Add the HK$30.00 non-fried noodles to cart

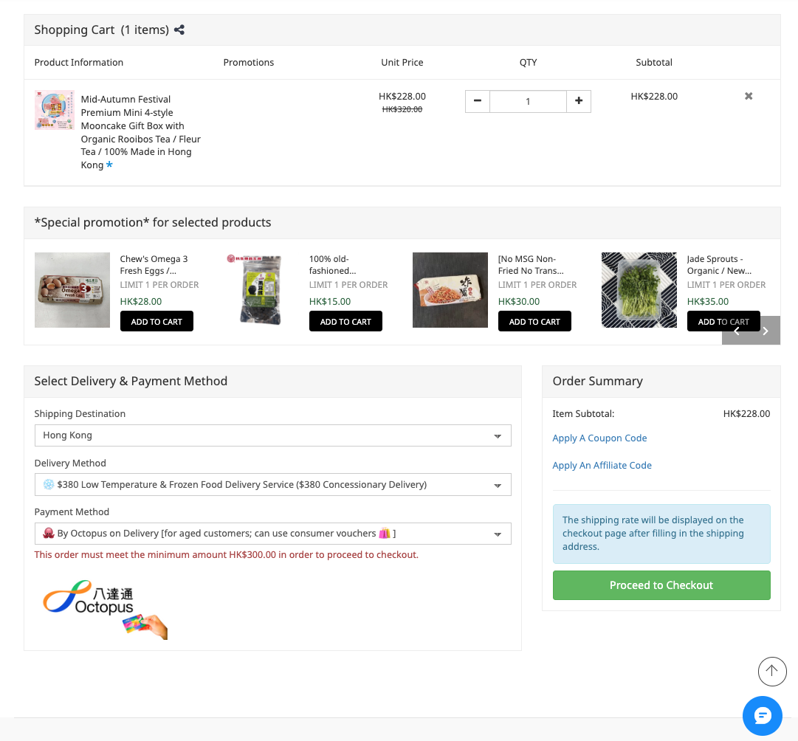(x=534, y=321)
